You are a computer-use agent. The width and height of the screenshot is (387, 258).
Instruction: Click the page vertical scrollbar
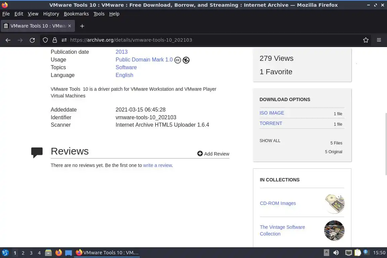pyautogui.click(x=386, y=144)
